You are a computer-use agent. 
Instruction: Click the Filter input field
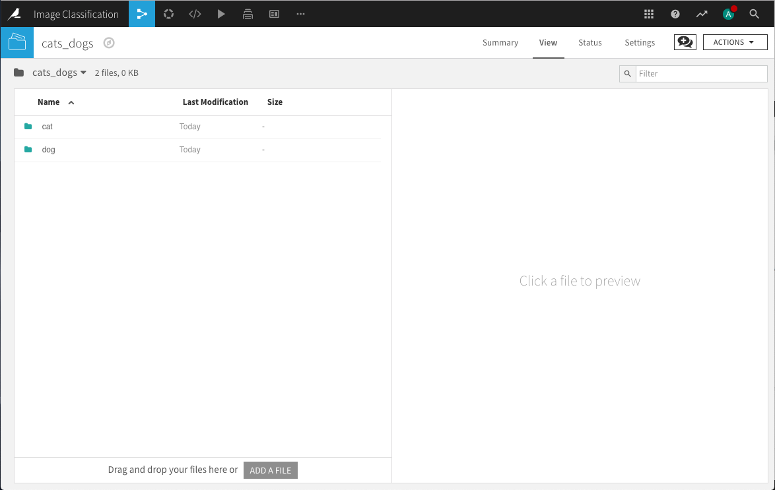pos(701,74)
